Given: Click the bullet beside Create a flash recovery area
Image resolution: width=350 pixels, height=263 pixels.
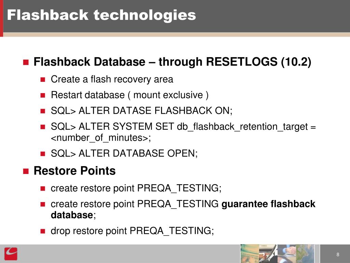Looking at the screenshot, I should pyautogui.click(x=43, y=79).
